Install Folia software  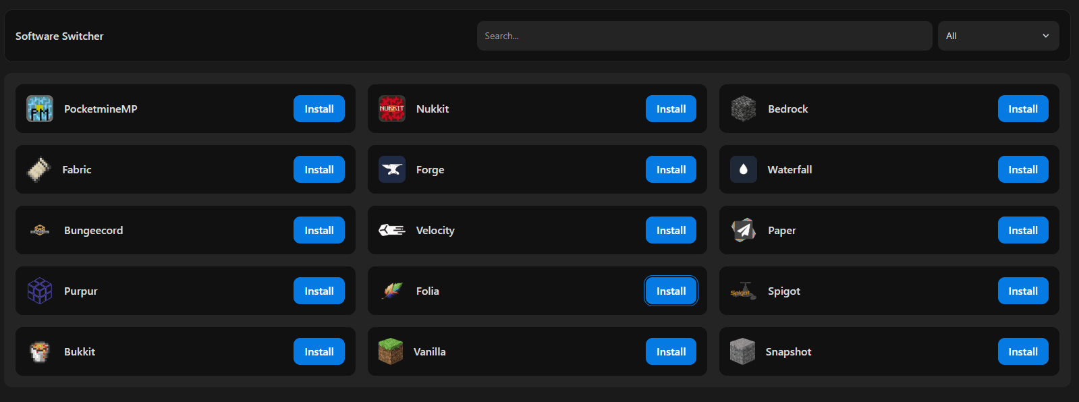(x=671, y=291)
